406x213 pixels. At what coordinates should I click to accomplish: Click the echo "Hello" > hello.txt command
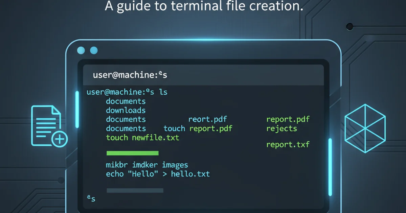(158, 174)
